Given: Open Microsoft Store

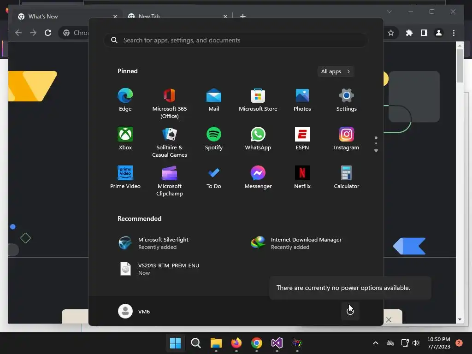Looking at the screenshot, I should pyautogui.click(x=258, y=100).
